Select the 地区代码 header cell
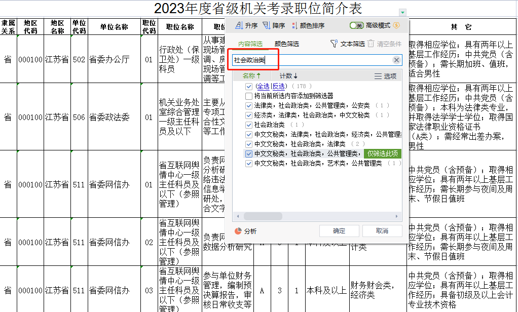The width and height of the screenshot is (518, 312). click(30, 26)
